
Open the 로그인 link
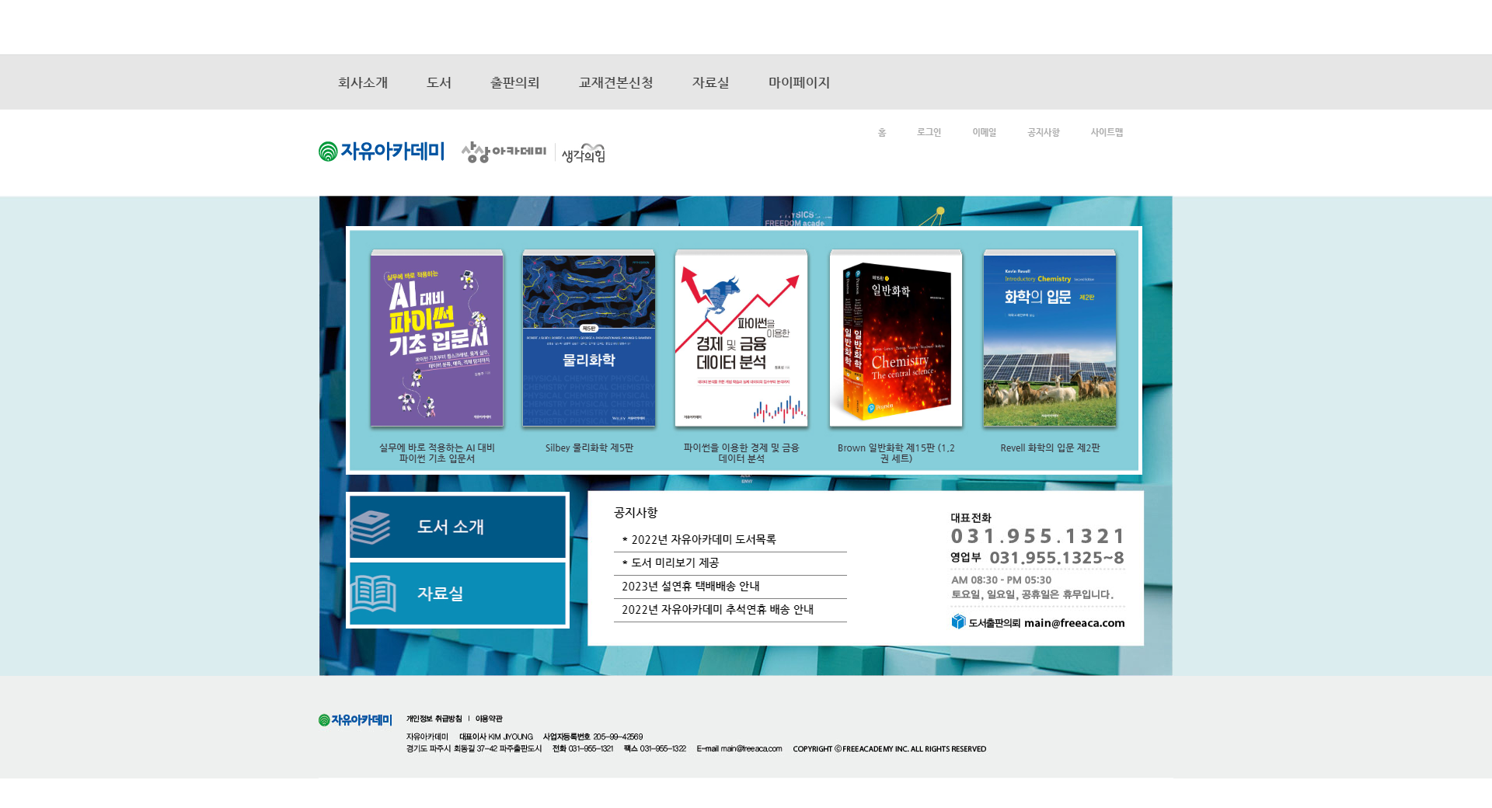929,132
